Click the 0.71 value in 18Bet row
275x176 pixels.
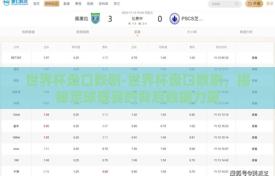click(x=105, y=138)
